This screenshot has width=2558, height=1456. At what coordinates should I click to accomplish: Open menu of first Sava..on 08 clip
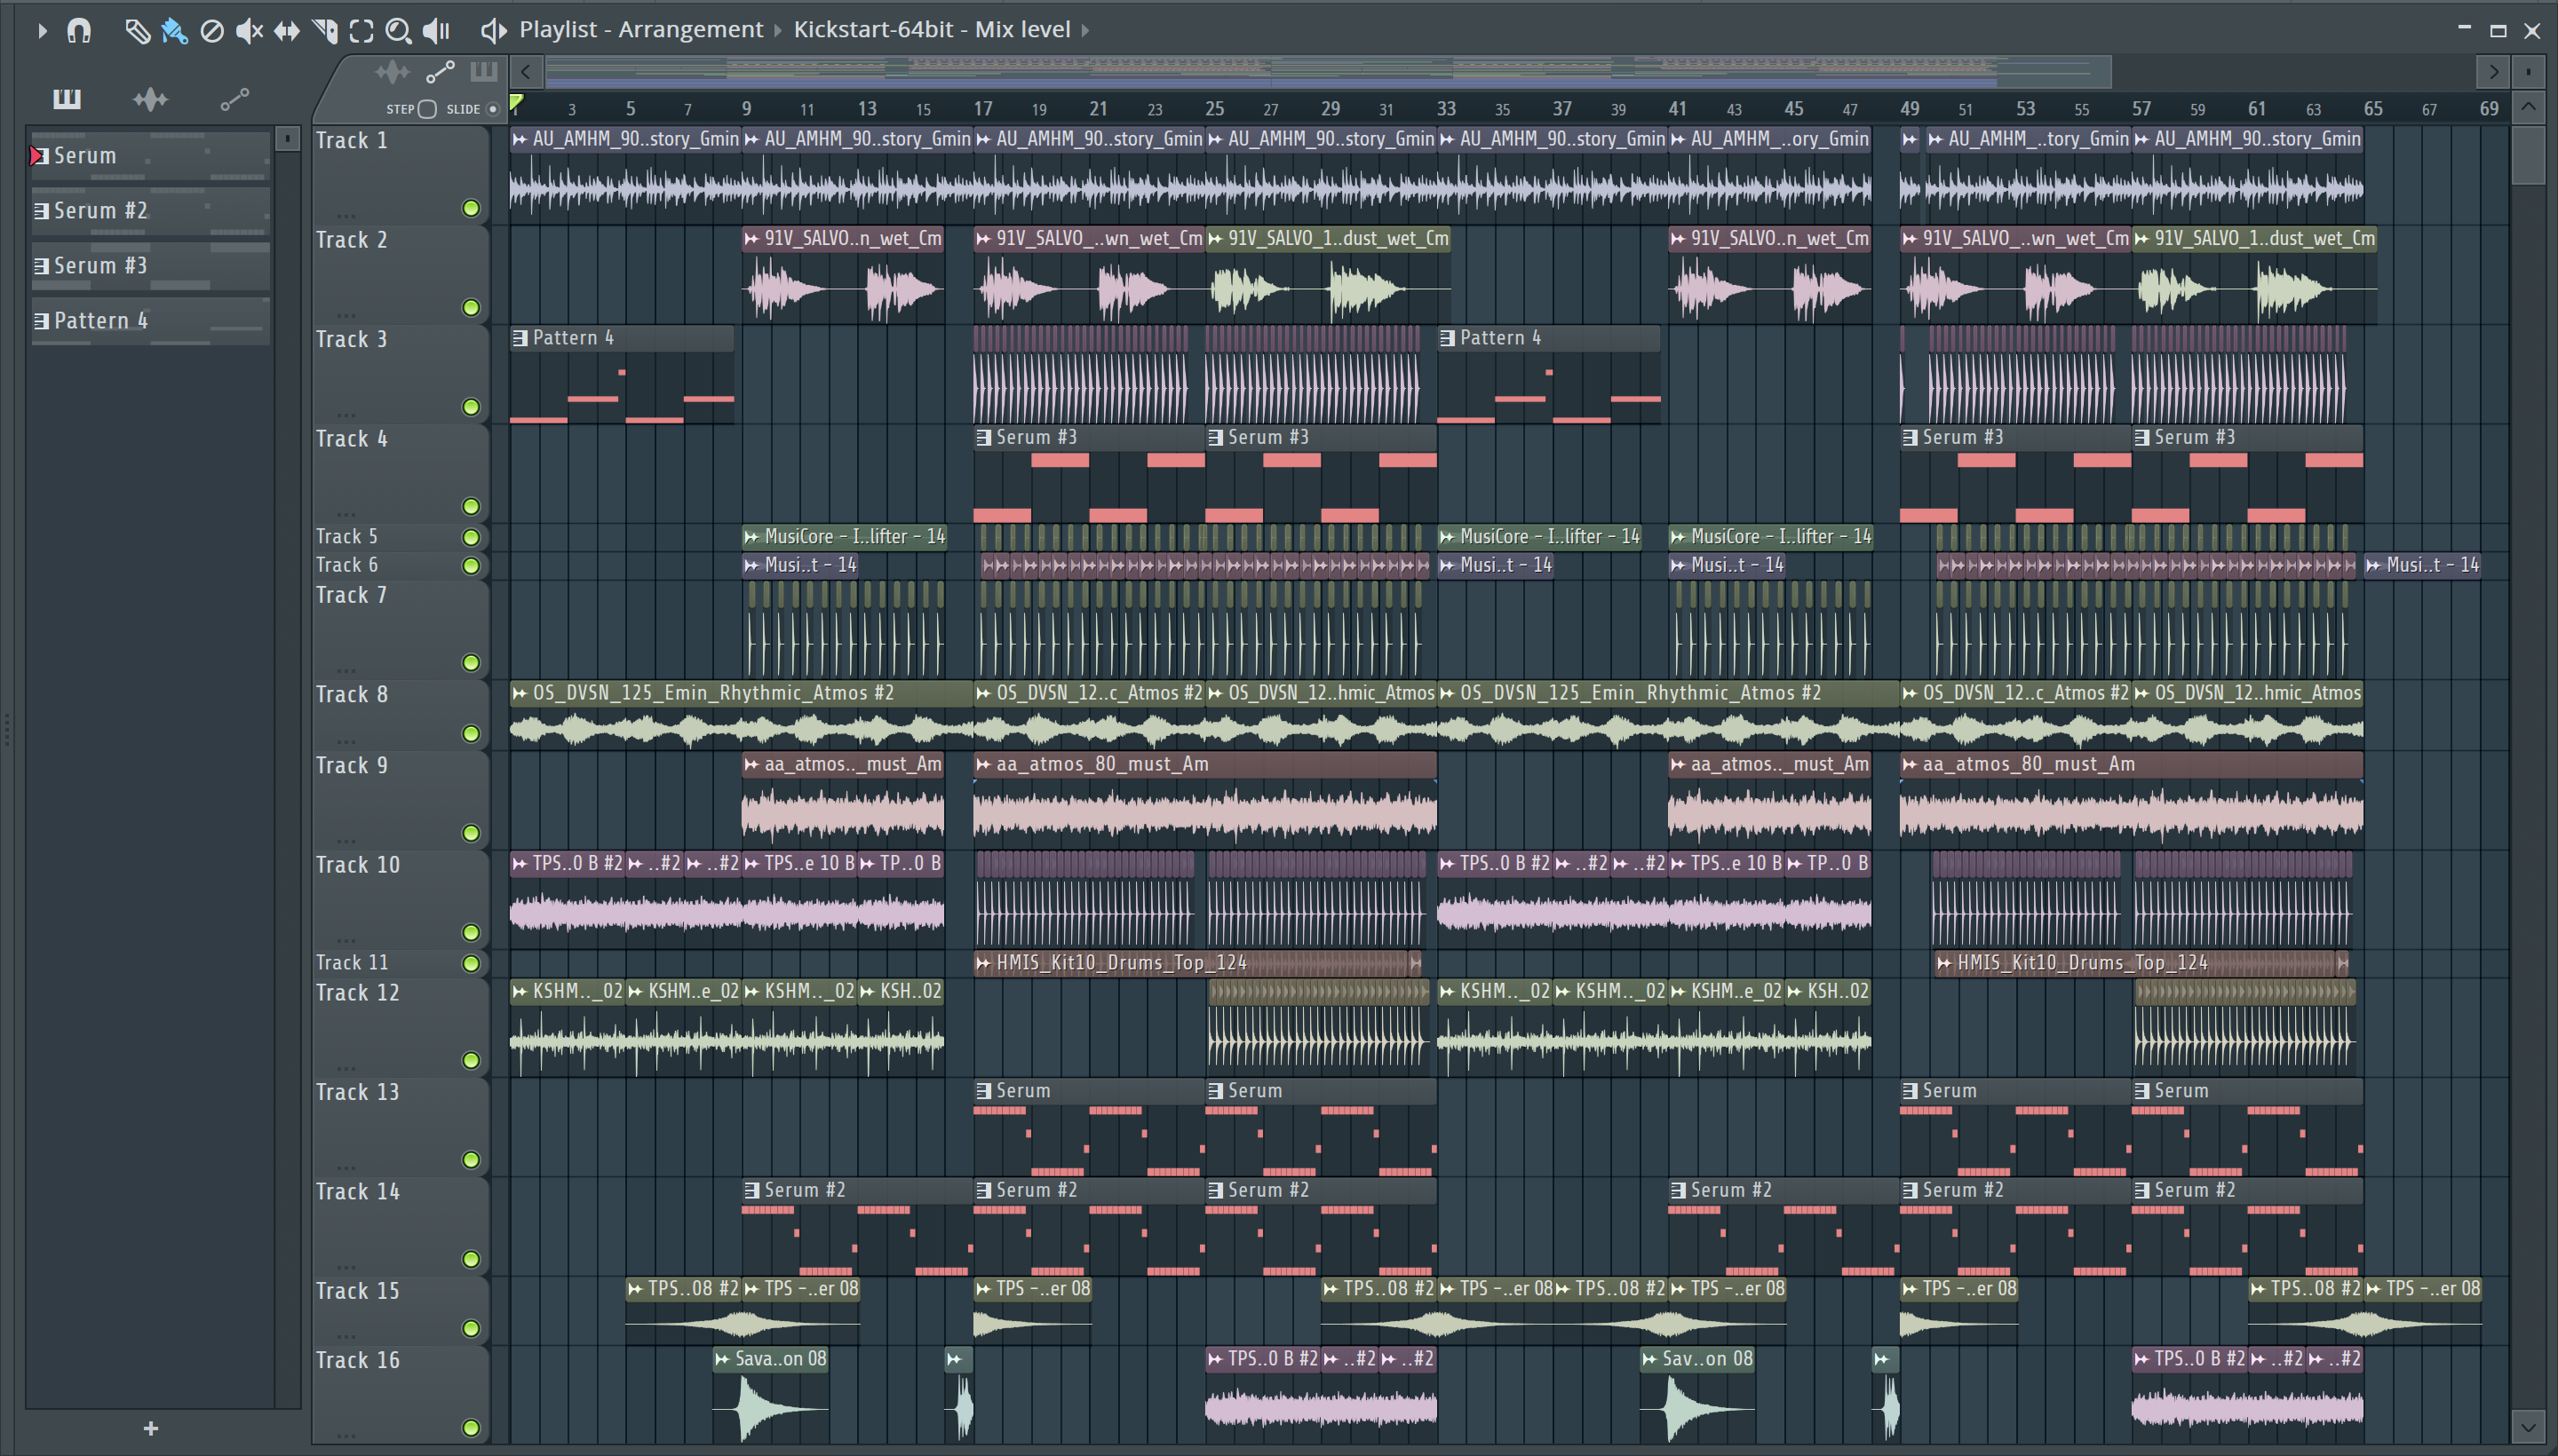pos(722,1359)
